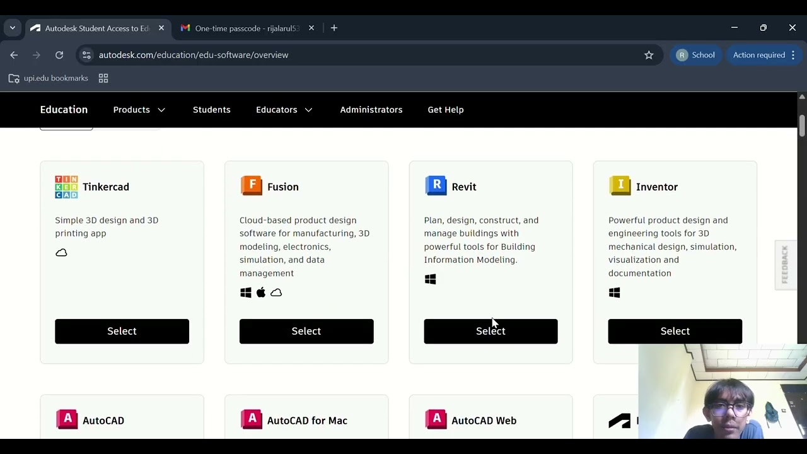Open Chrome Action required menu
This screenshot has width=807, height=454.
click(x=764, y=55)
